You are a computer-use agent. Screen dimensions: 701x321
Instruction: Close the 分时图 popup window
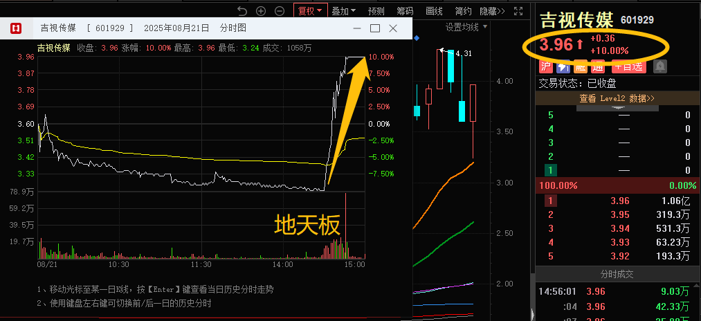pos(393,28)
